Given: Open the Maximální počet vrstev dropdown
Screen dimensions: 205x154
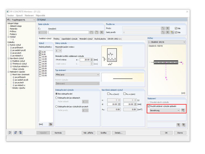Looking at the screenshot, I should [59, 51].
